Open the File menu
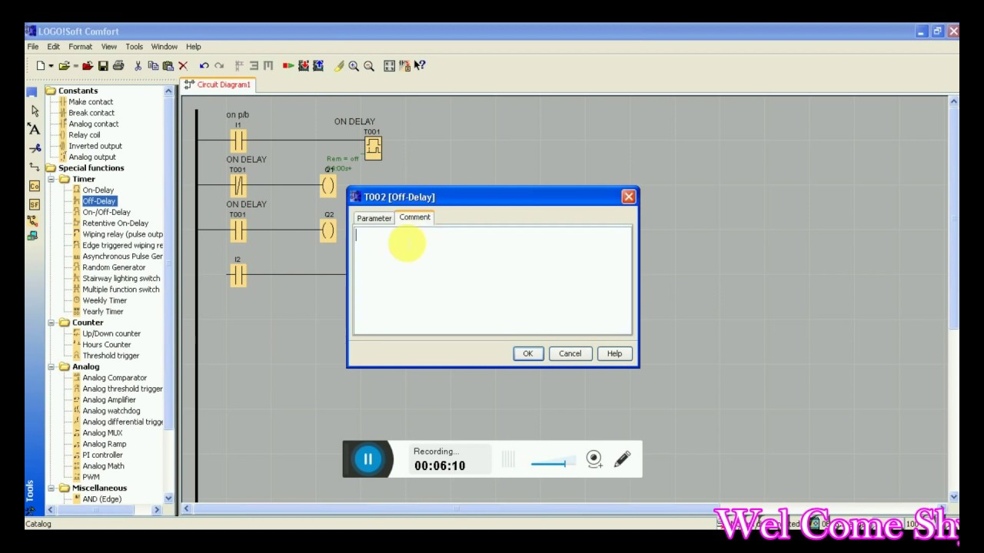 [x=33, y=47]
